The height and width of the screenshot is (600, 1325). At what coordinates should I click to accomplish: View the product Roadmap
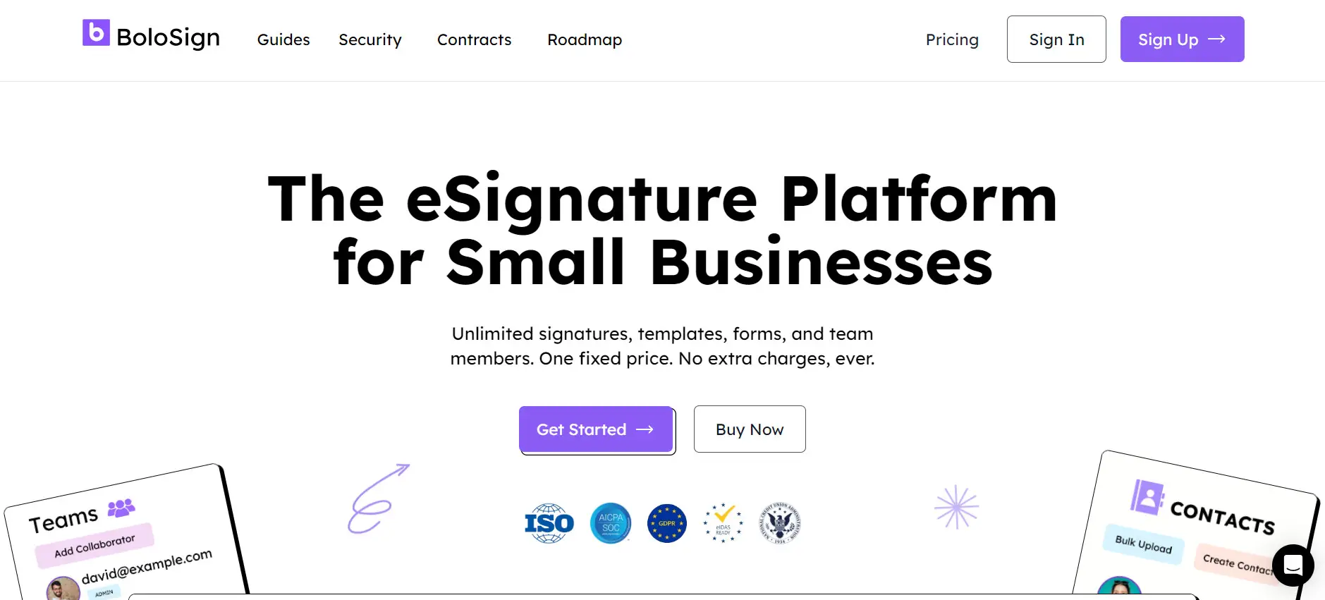[x=585, y=39]
